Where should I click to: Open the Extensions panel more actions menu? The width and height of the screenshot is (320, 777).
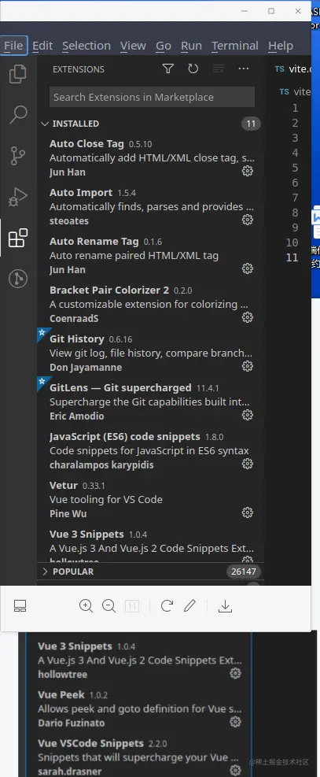point(243,68)
